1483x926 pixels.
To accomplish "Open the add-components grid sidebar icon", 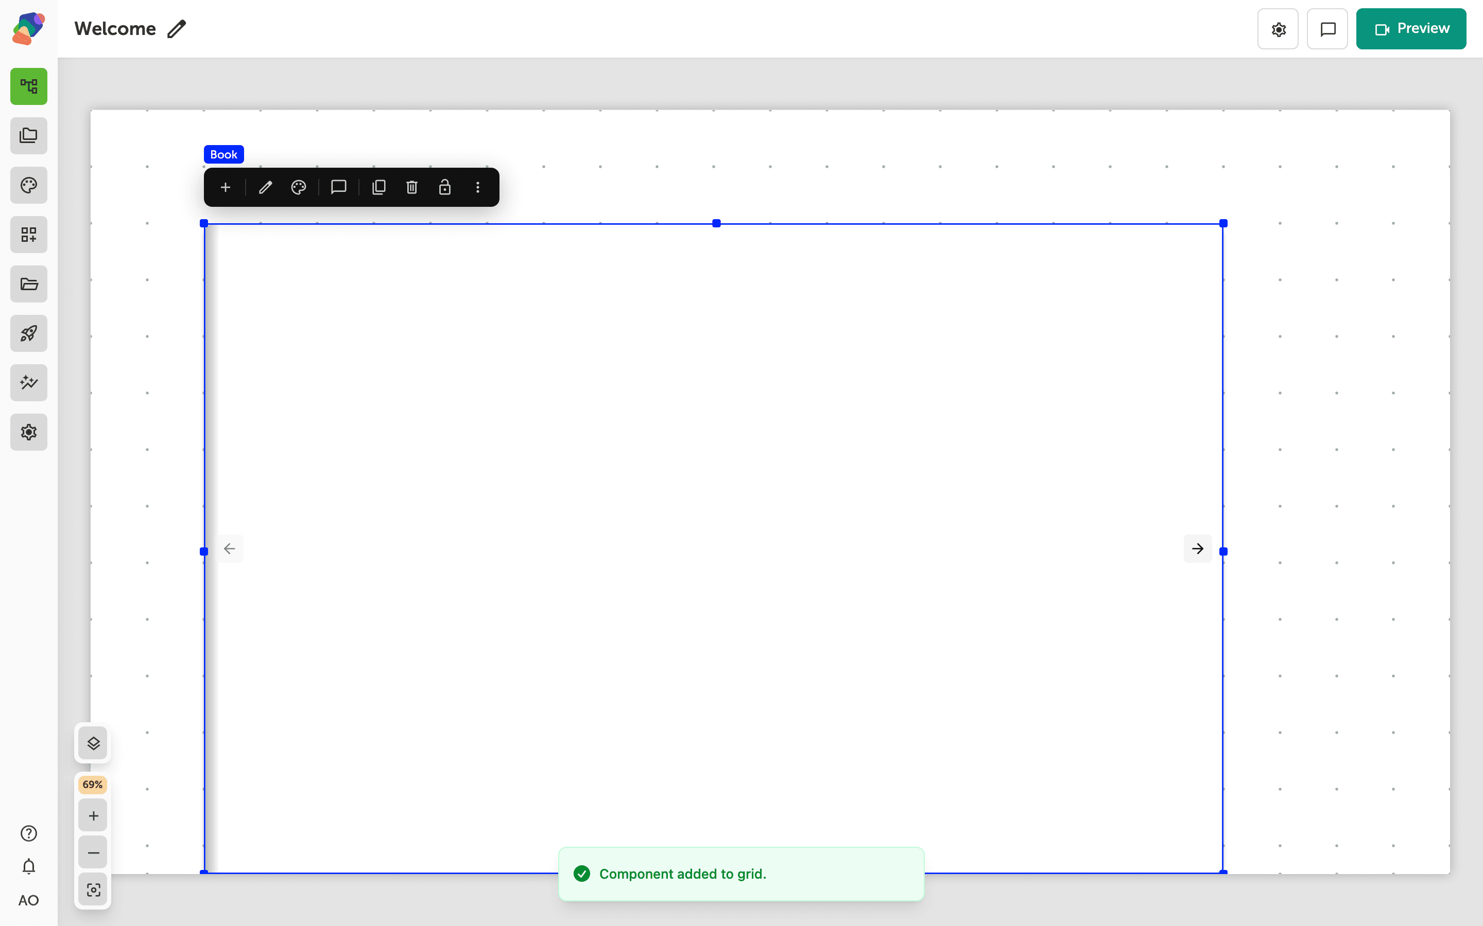I will click(x=29, y=235).
